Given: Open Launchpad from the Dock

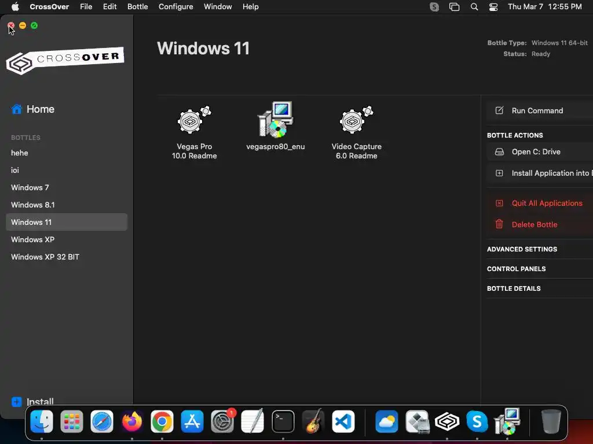Looking at the screenshot, I should pyautogui.click(x=71, y=421).
